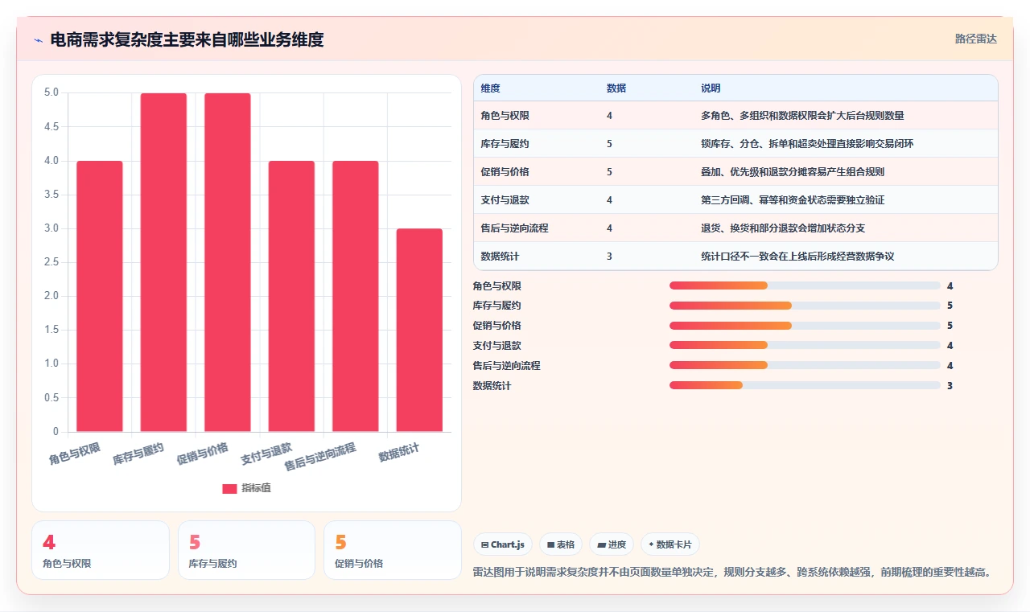This screenshot has width=1030, height=612.
Task: Click the 支付与退款 progress bar
Action: point(805,346)
